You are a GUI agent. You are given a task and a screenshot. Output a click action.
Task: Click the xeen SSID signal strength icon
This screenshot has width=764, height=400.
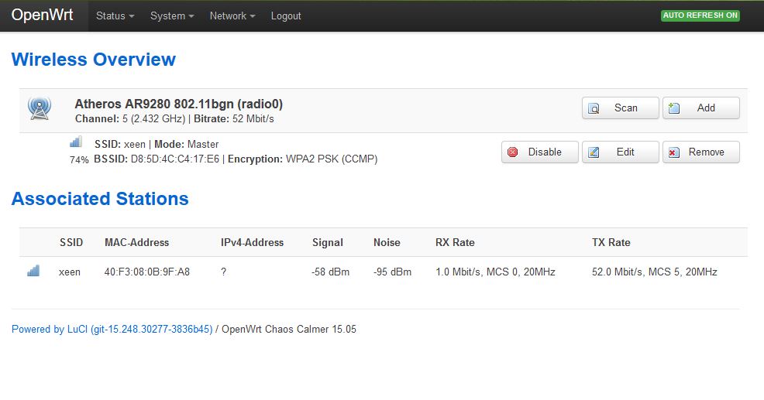[x=75, y=142]
